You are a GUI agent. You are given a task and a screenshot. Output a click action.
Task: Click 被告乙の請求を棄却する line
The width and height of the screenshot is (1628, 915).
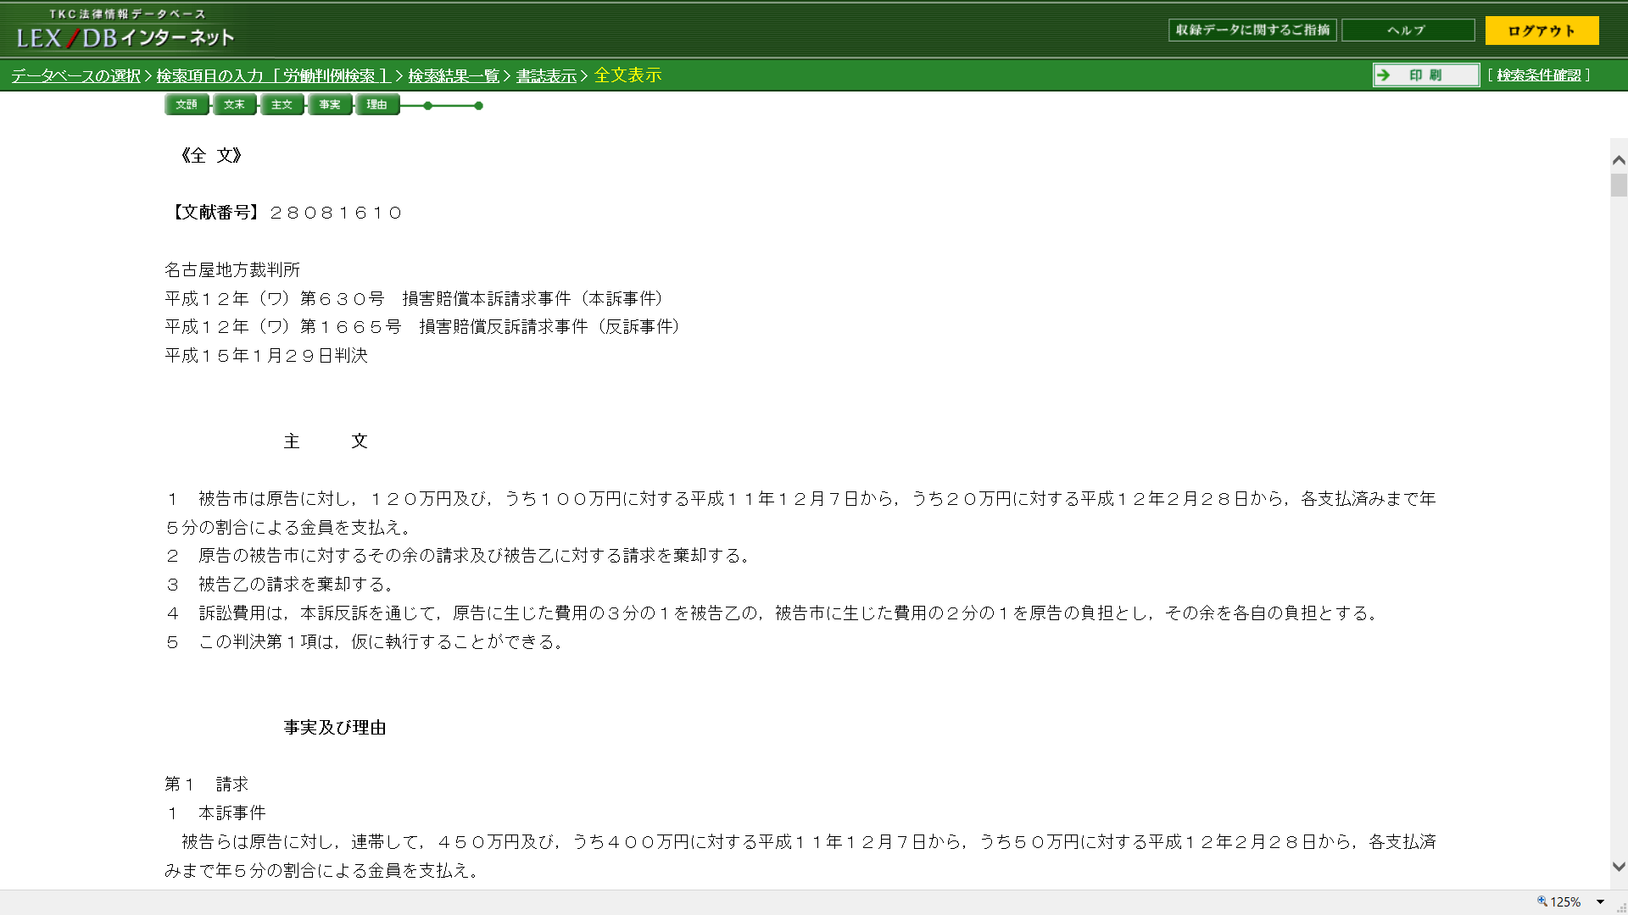click(282, 585)
